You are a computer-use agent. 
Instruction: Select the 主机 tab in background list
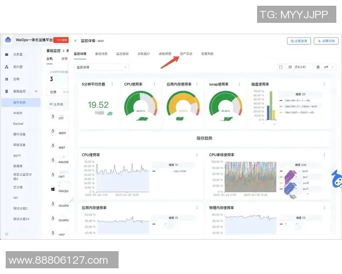(x=50, y=59)
